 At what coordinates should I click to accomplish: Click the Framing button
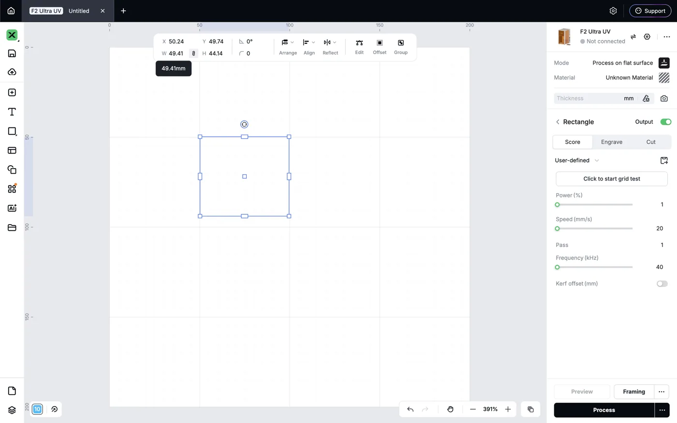point(634,392)
